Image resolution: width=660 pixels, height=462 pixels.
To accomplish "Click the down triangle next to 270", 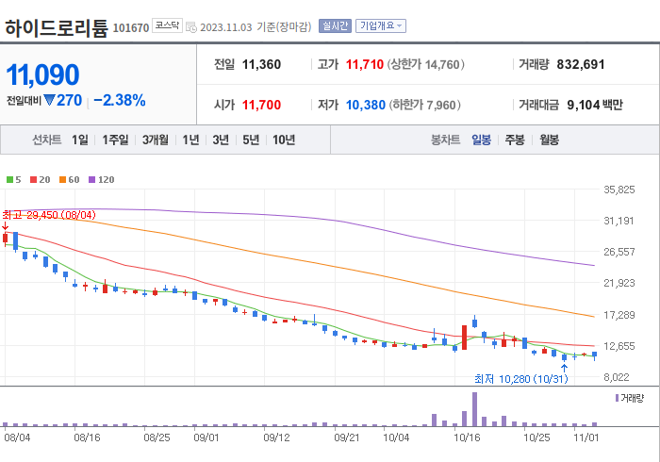I will (49, 100).
